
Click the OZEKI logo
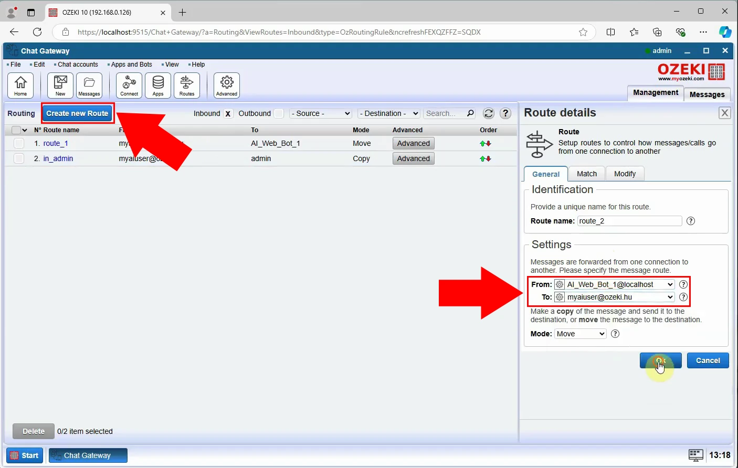pos(691,72)
